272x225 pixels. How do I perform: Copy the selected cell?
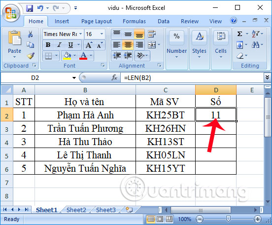[x=31, y=45]
